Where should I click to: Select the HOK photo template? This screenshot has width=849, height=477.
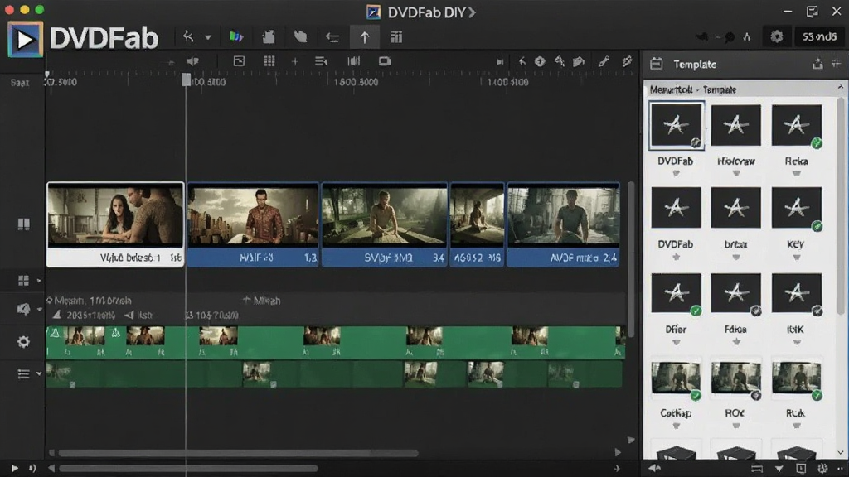click(736, 378)
